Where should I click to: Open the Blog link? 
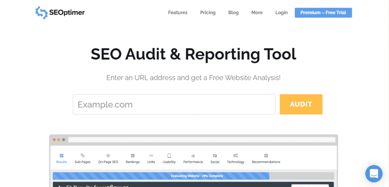[234, 13]
